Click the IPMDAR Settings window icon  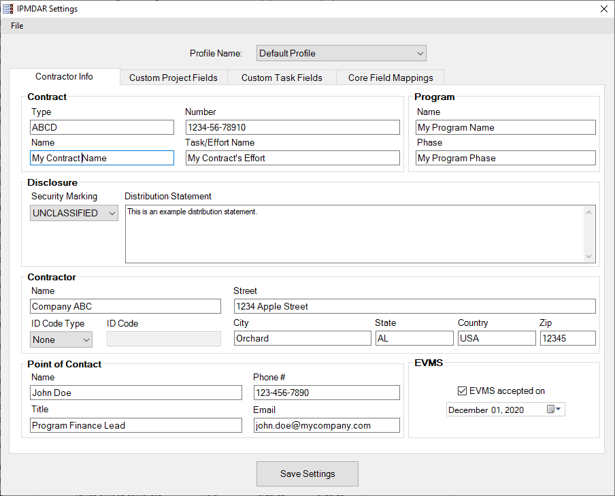[8, 9]
